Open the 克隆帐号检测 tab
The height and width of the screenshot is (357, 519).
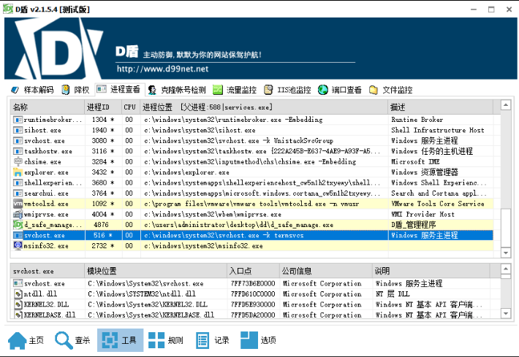click(x=177, y=90)
